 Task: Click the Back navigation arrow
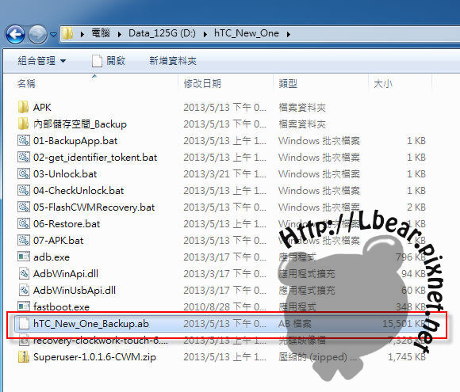point(15,34)
